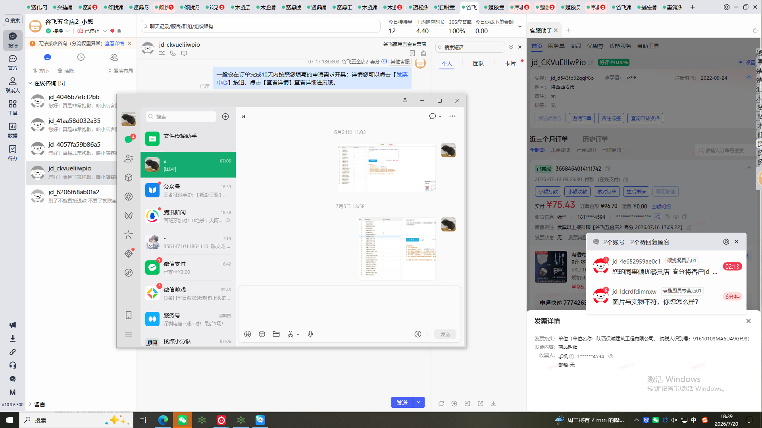Open history clock tab in JD session list
This screenshot has width=762, height=428.
[81, 57]
